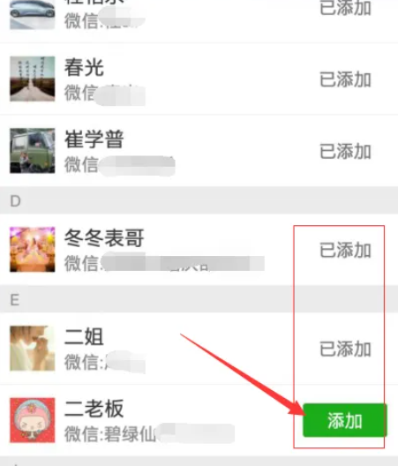Tap 冬冬表哥's colorful avatar picture
This screenshot has width=398, height=466.
tap(33, 250)
